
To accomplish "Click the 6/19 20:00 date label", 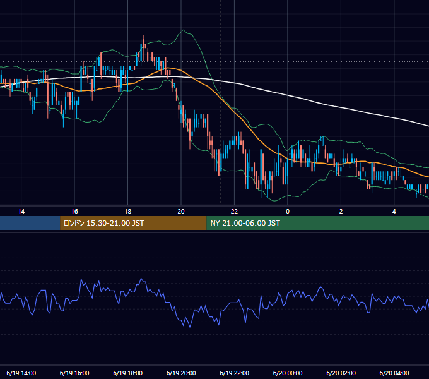I will click(181, 373).
